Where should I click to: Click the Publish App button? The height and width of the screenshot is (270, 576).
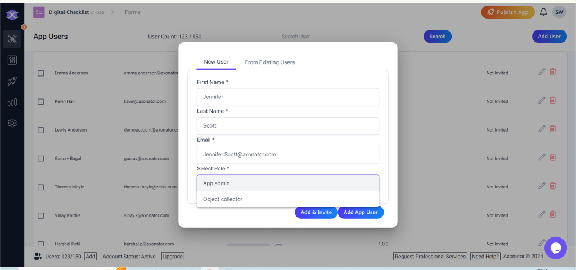tap(507, 12)
